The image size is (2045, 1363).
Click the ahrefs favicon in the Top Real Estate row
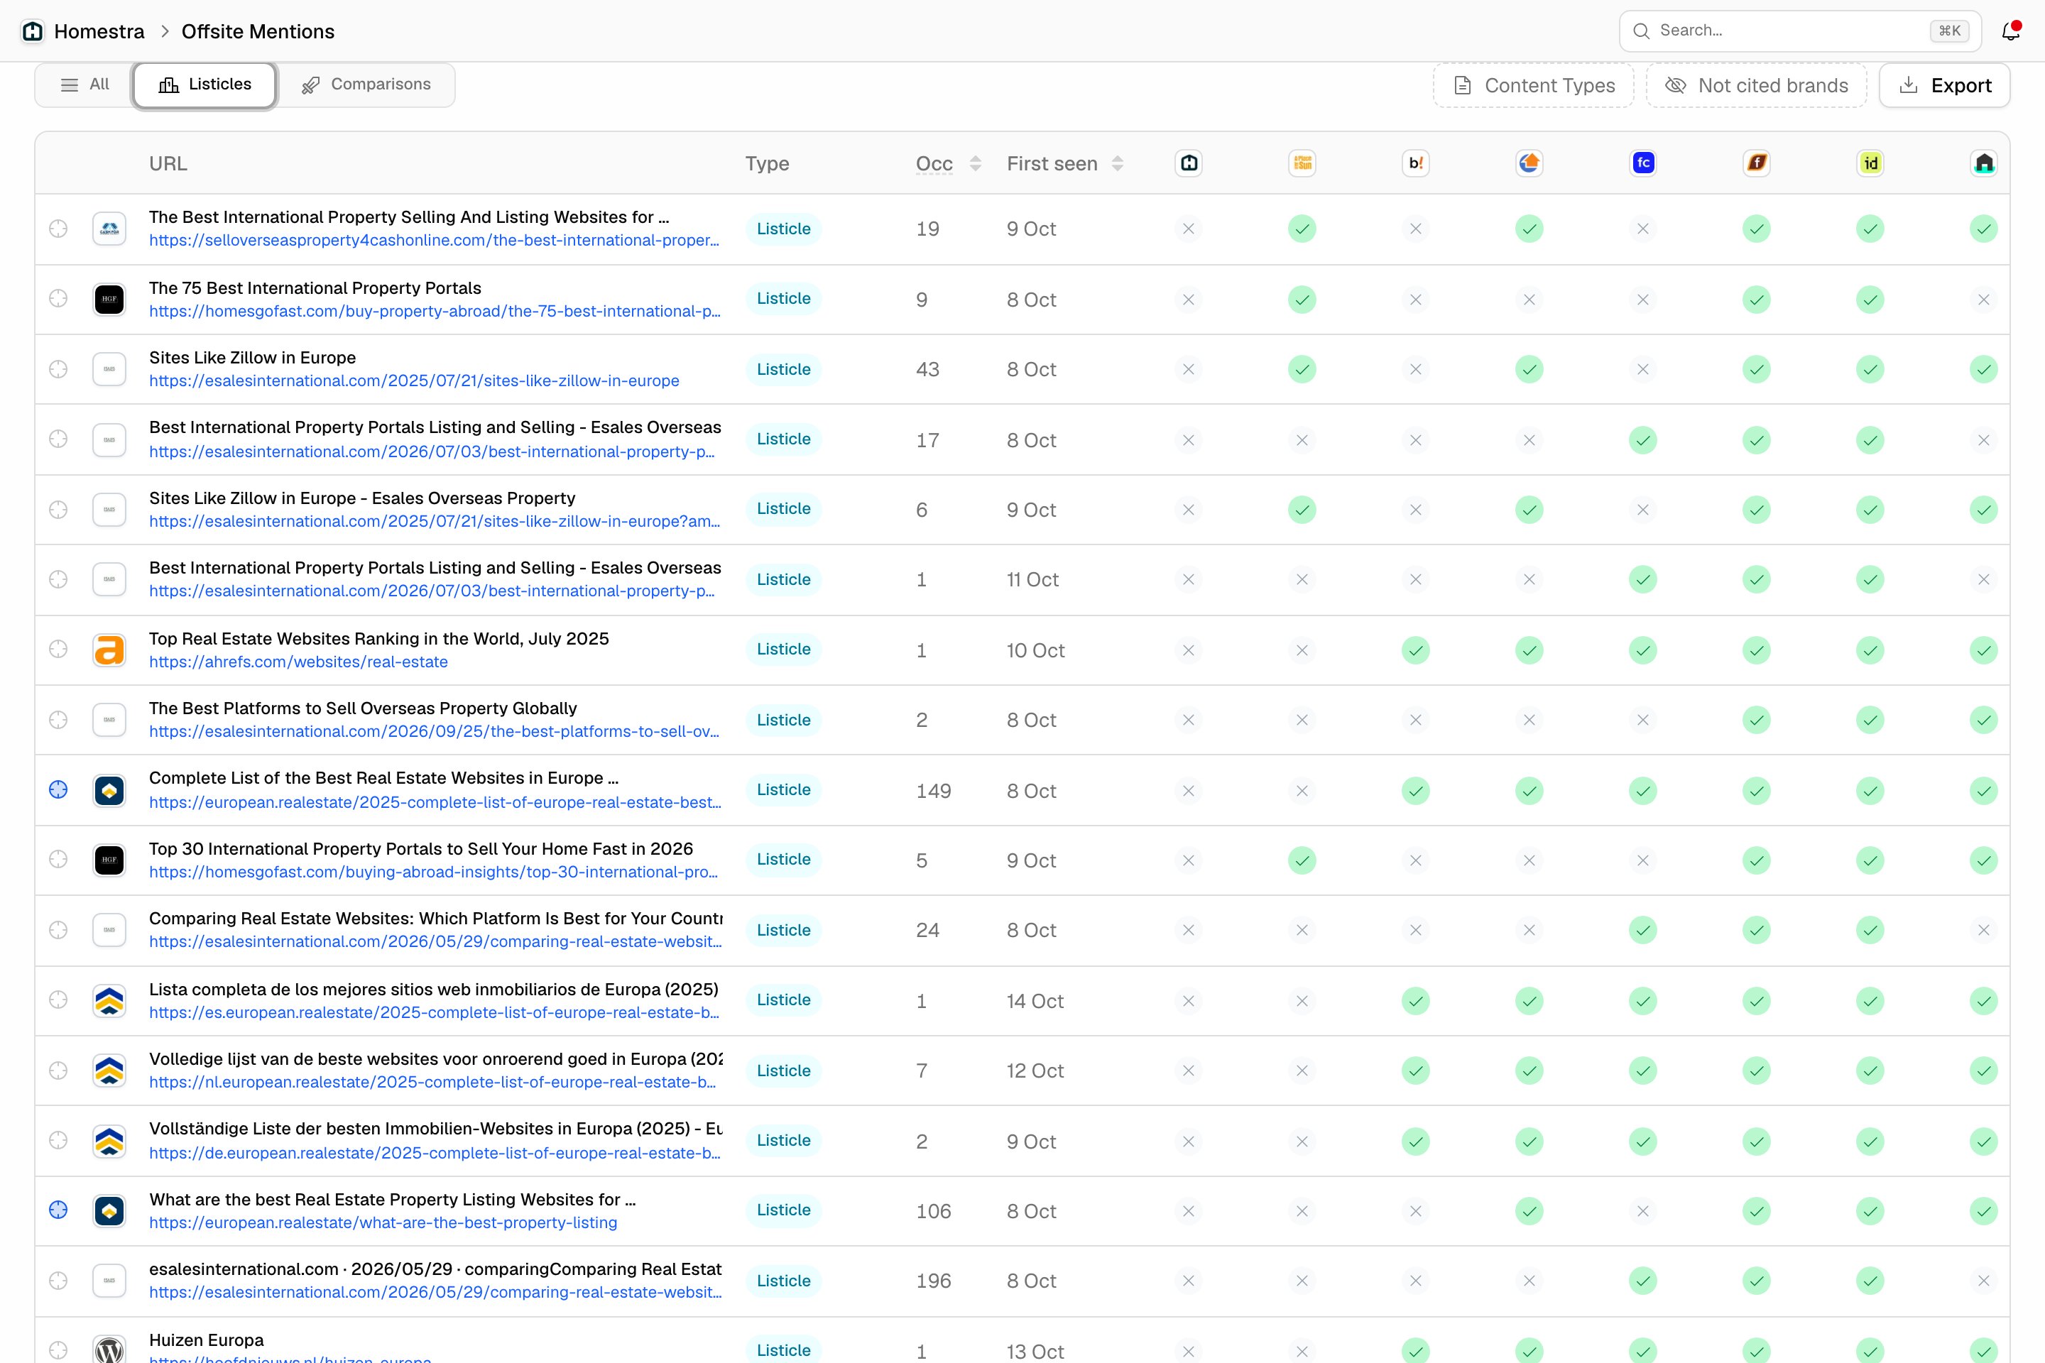(x=109, y=650)
